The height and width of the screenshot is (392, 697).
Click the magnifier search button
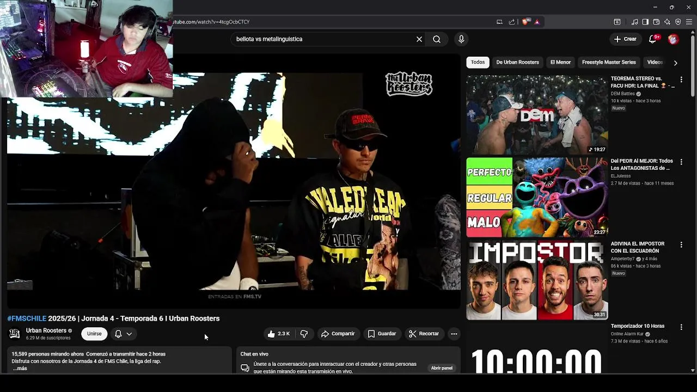click(437, 39)
